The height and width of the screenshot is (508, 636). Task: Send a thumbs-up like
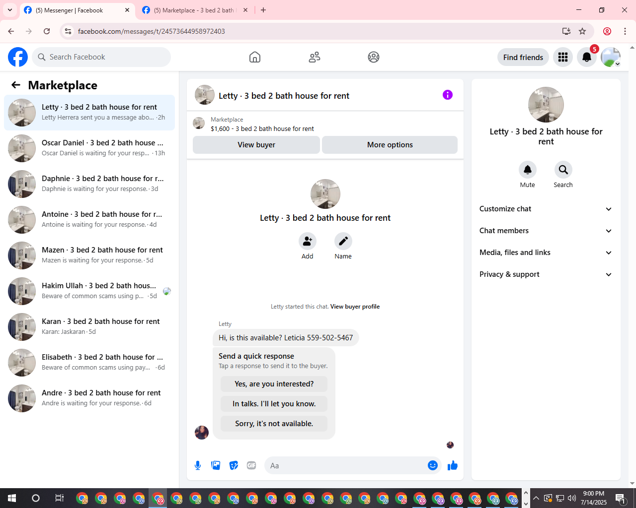[x=453, y=465]
